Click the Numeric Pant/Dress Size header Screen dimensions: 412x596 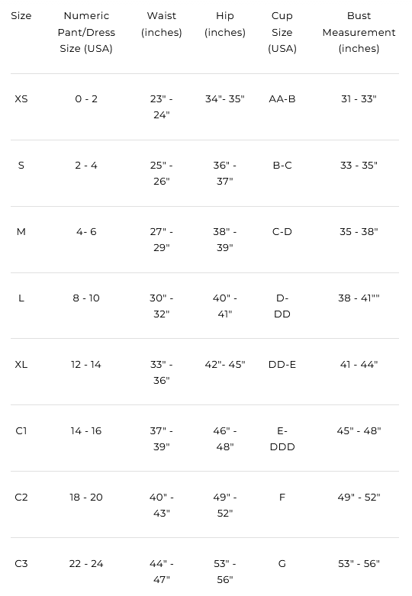(86, 32)
